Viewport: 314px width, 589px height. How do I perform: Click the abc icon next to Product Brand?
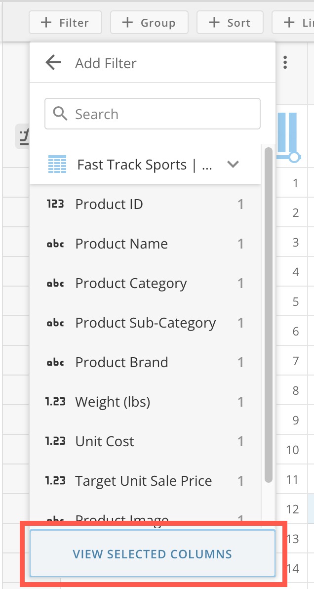tap(56, 362)
